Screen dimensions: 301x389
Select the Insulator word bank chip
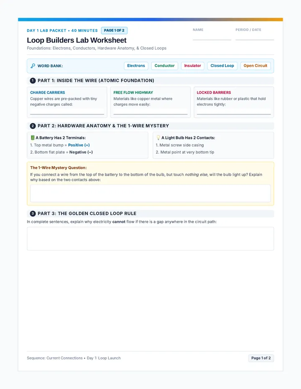click(x=193, y=66)
